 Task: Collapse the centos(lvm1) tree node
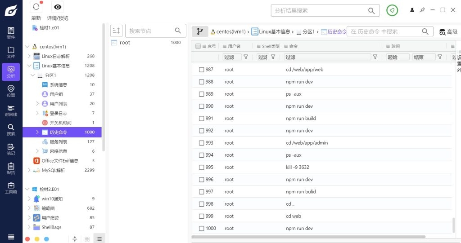tap(27, 47)
